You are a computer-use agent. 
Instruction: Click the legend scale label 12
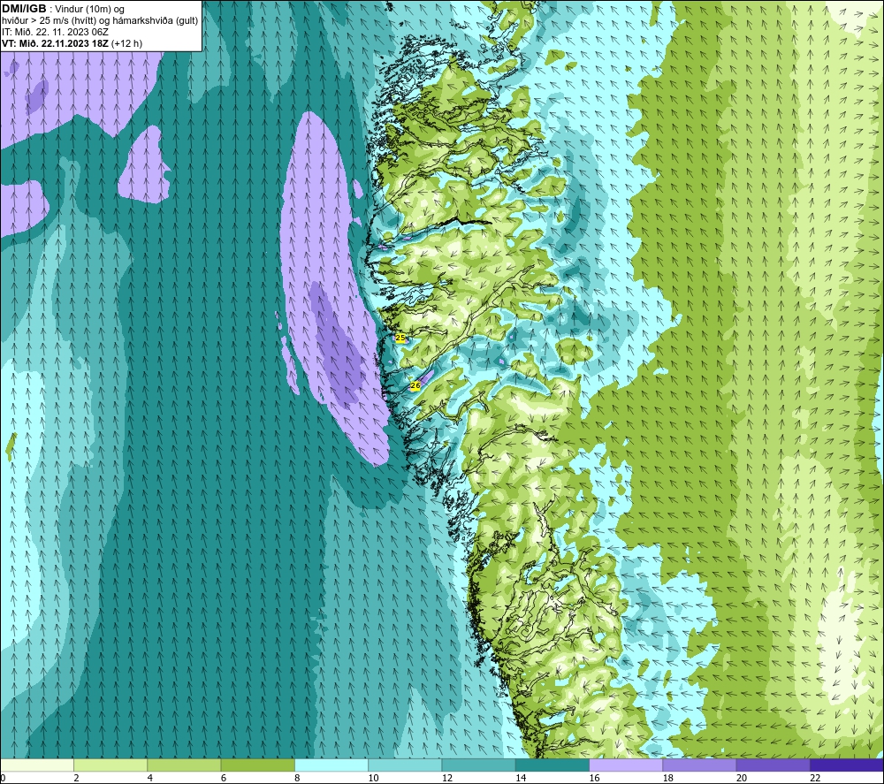click(x=447, y=778)
